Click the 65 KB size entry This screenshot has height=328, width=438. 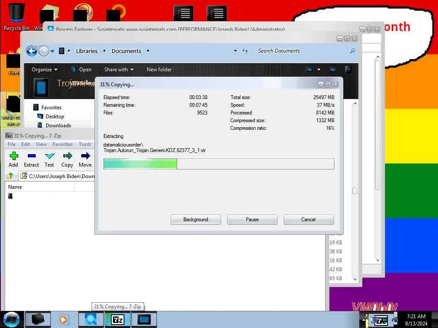click(x=336, y=278)
